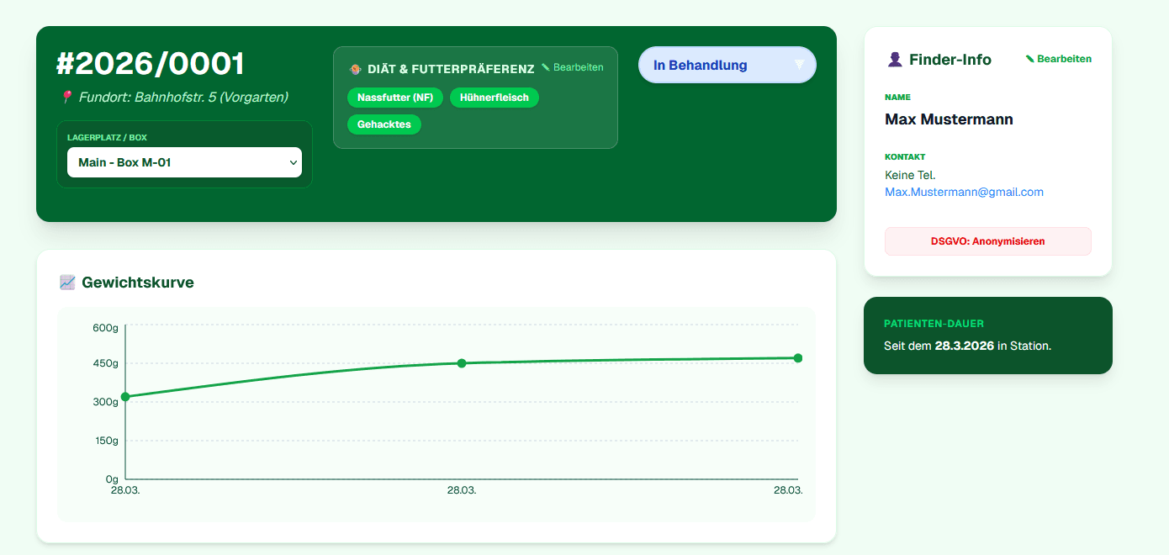Click the pencil icon in the diet panel
The height and width of the screenshot is (555, 1169).
(546, 67)
